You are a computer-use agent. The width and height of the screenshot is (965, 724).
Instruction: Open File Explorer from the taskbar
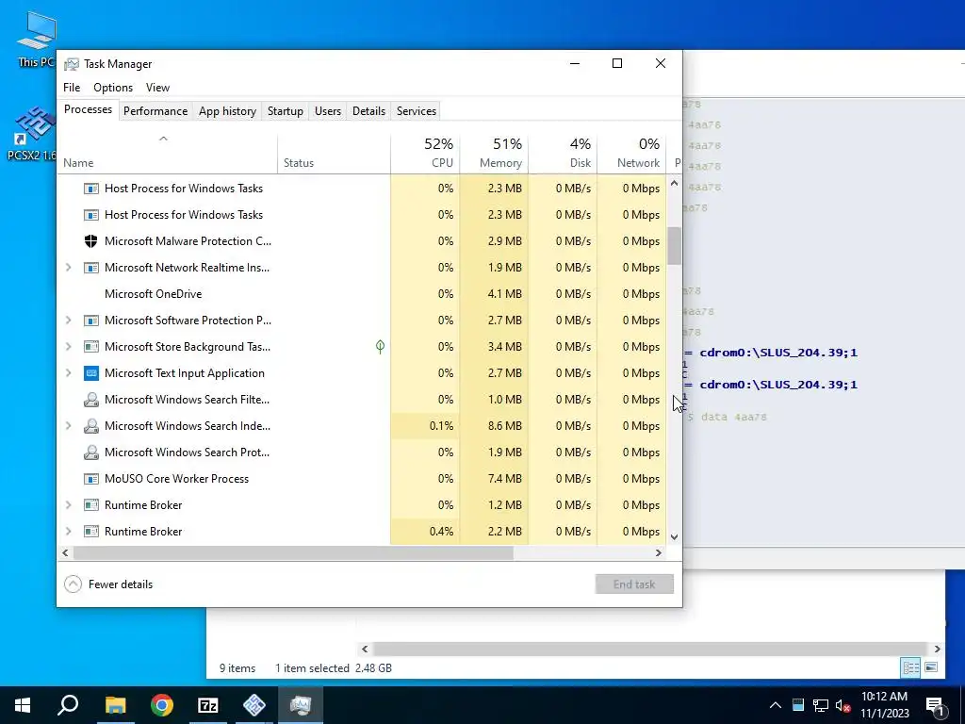point(115,705)
